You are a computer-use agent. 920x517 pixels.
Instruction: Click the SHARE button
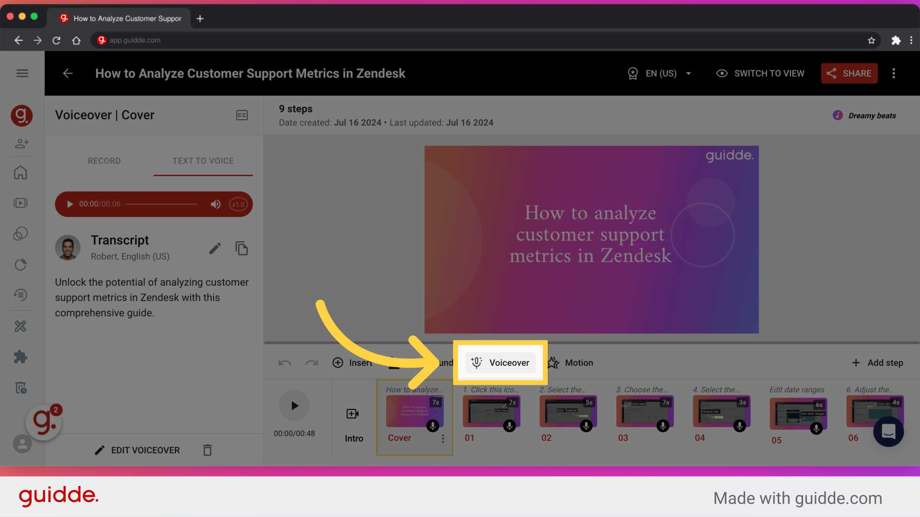coord(849,73)
